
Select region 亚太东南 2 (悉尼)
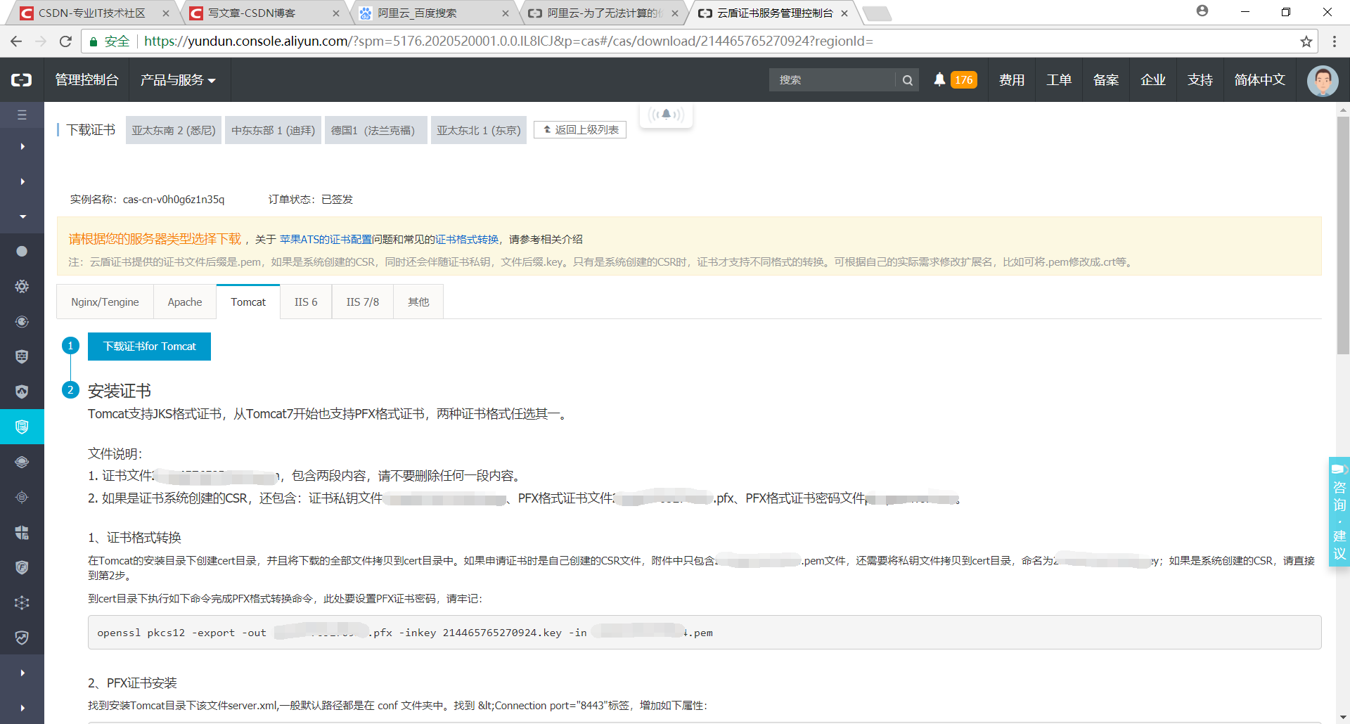(174, 130)
